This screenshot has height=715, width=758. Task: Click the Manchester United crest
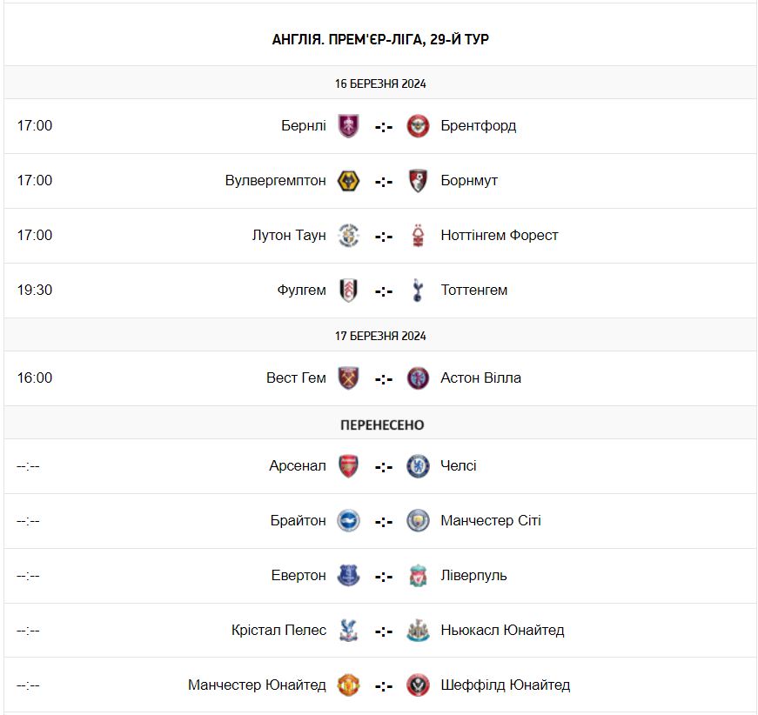[348, 685]
